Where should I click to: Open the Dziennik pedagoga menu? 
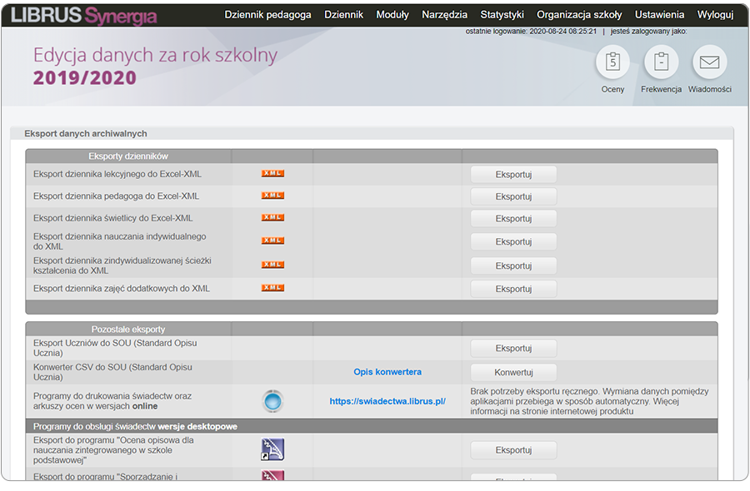(267, 14)
